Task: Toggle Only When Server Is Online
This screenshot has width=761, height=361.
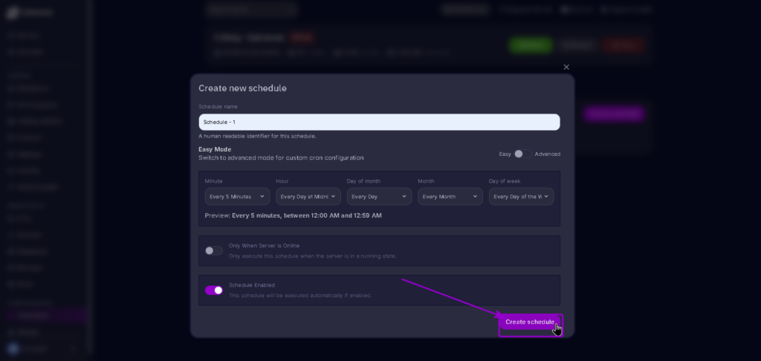Action: pyautogui.click(x=213, y=250)
